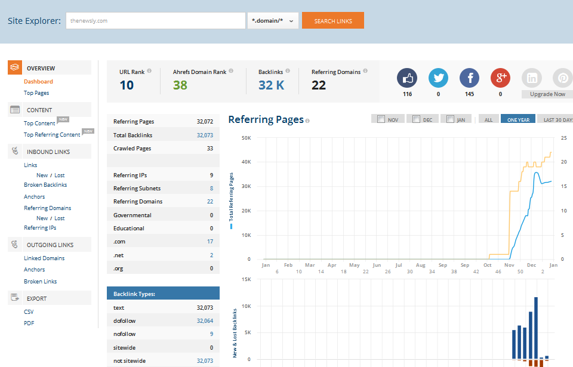Click the Backlinks 32 K metric
The image size is (573, 367).
(x=271, y=85)
